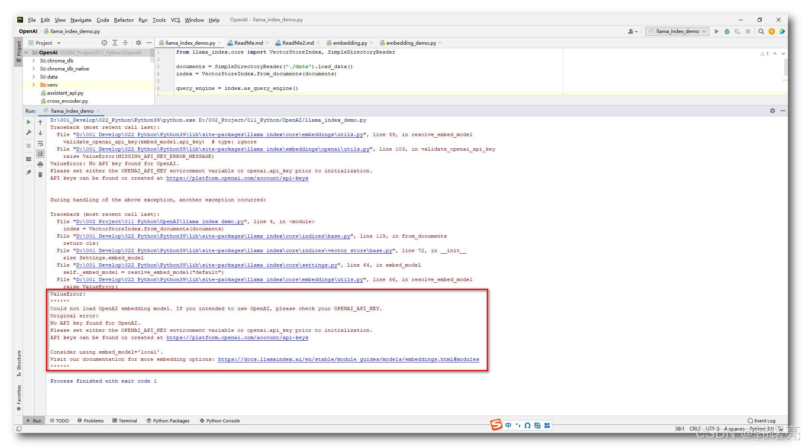Rerun llama_index_demo in Run panel
The width and height of the screenshot is (802, 447).
point(29,122)
